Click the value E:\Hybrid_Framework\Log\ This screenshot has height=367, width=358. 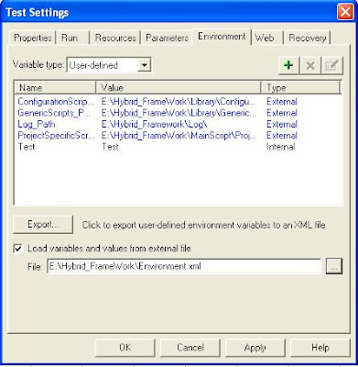155,124
